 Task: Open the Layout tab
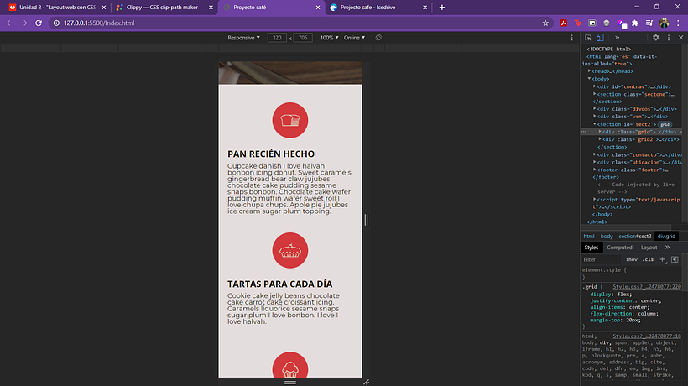coord(649,248)
